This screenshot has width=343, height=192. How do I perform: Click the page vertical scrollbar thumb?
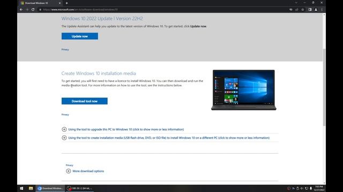324,87
